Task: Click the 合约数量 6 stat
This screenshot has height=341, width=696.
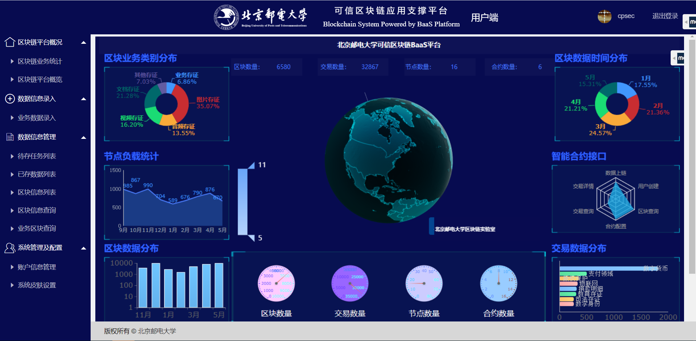Action: coord(520,67)
